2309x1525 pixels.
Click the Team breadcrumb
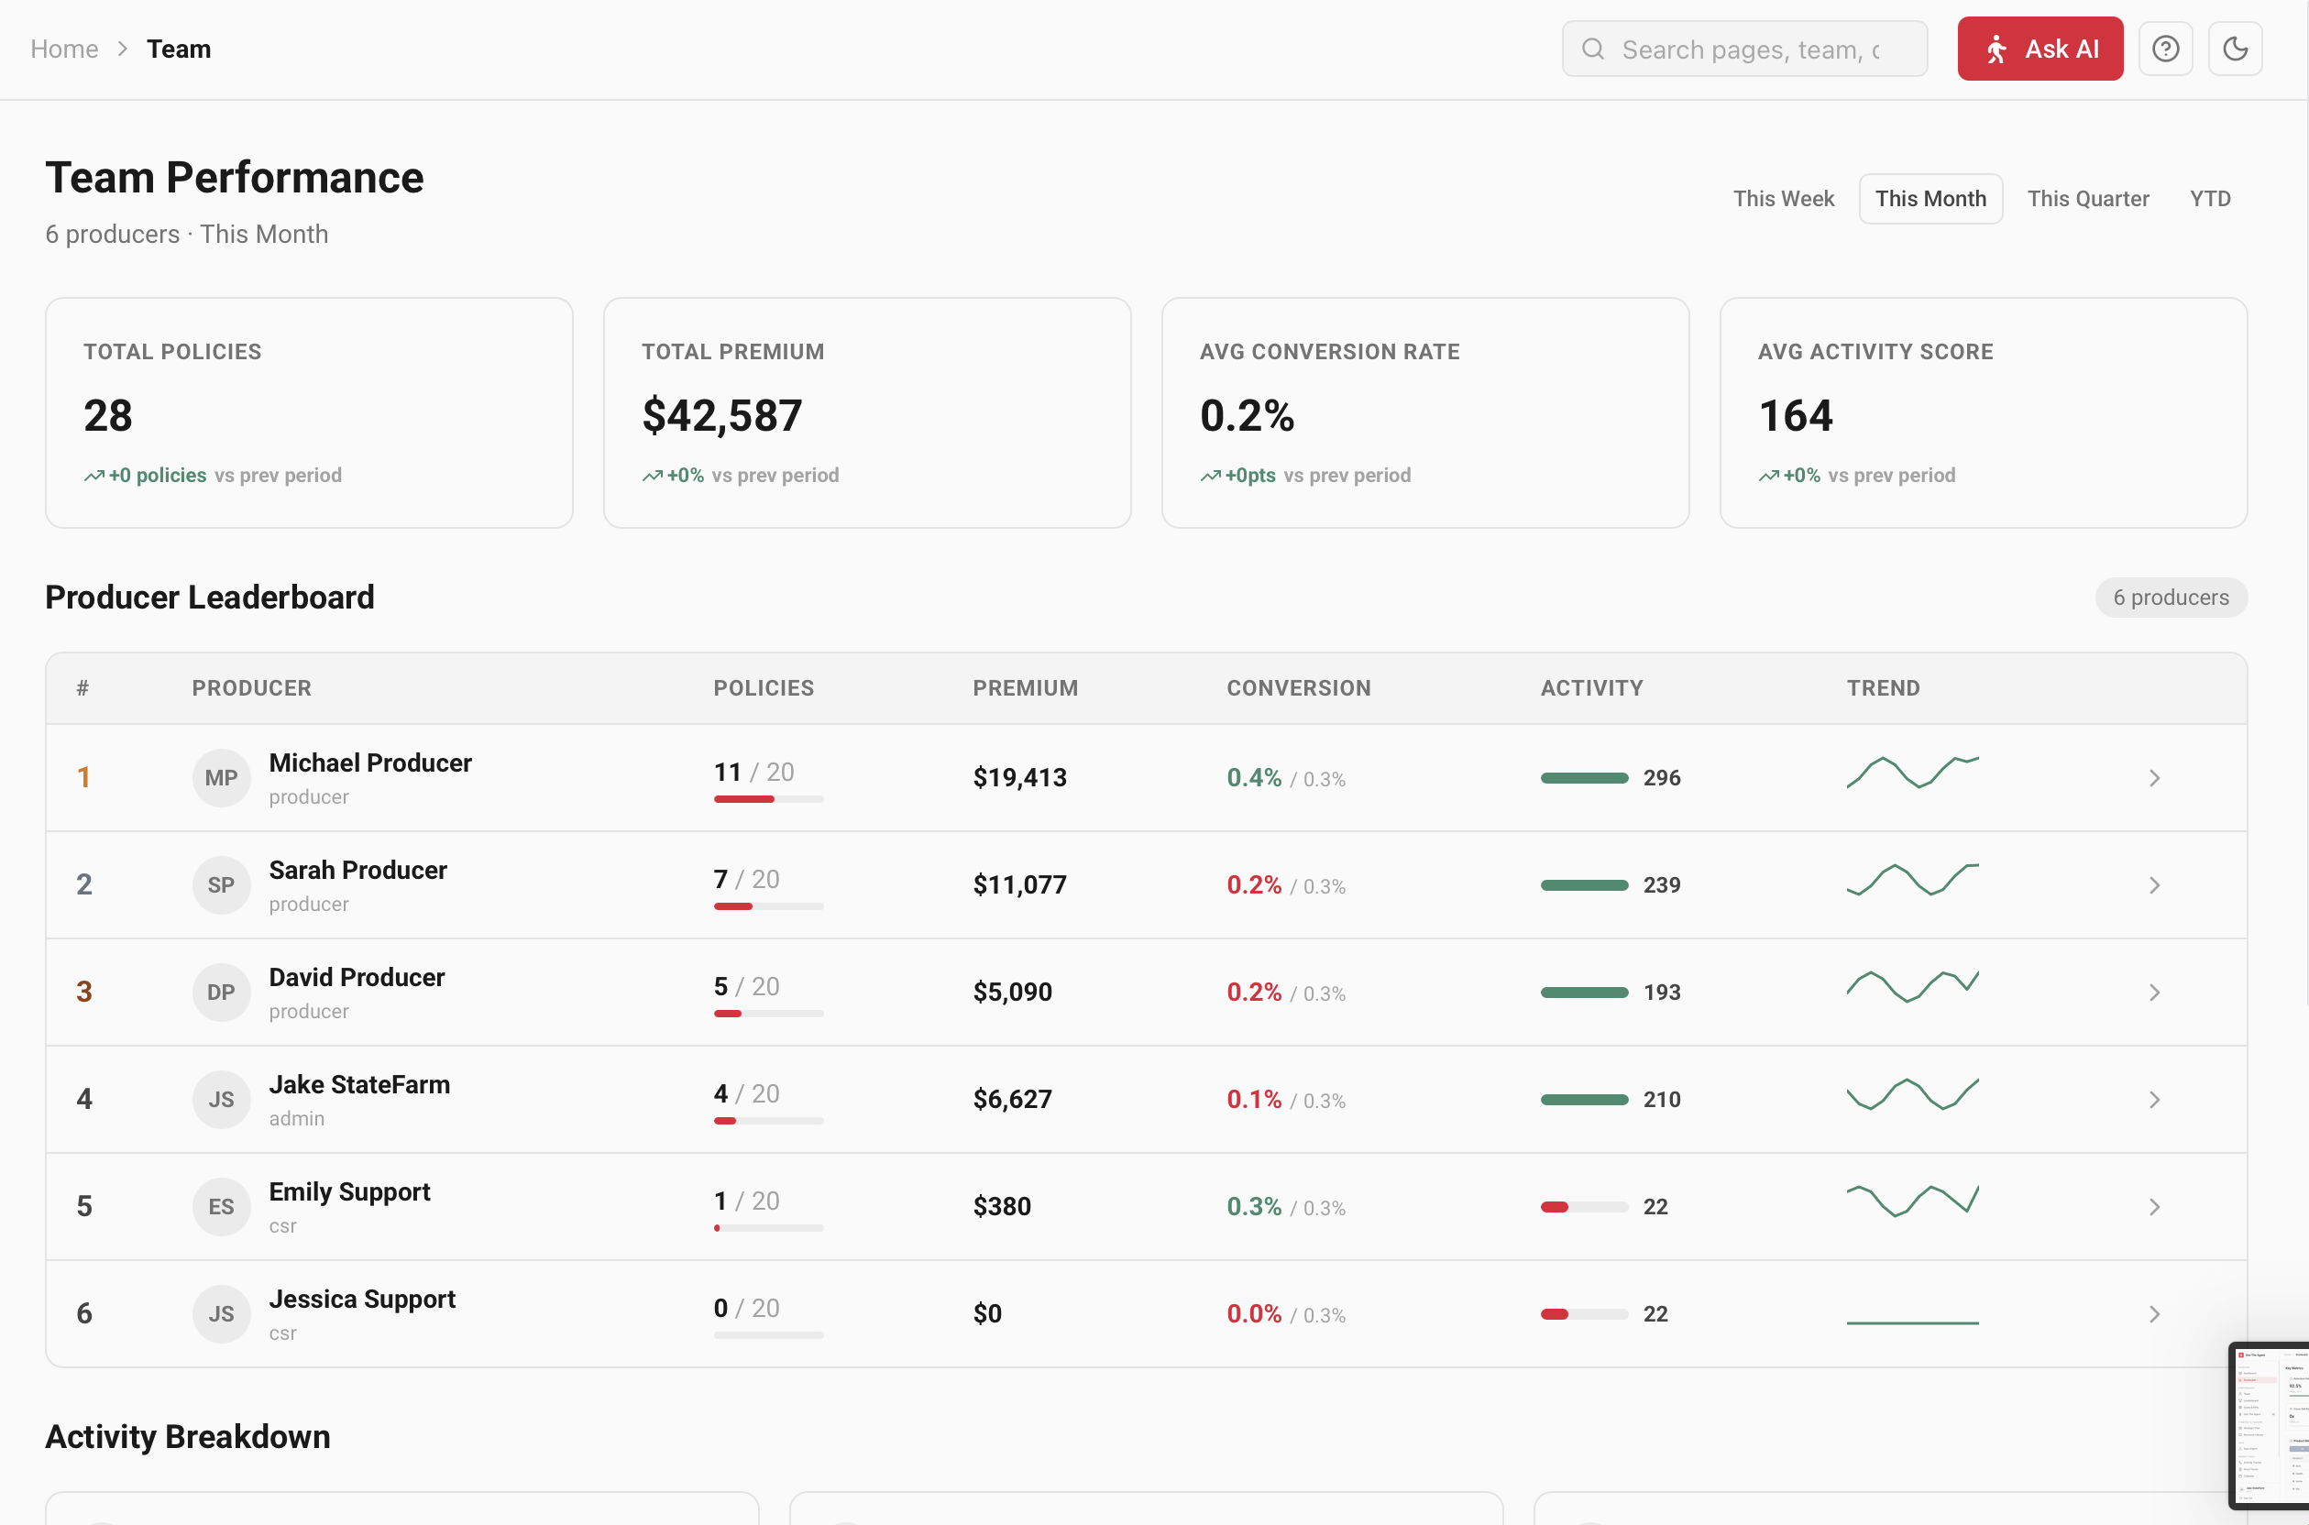pyautogui.click(x=179, y=49)
